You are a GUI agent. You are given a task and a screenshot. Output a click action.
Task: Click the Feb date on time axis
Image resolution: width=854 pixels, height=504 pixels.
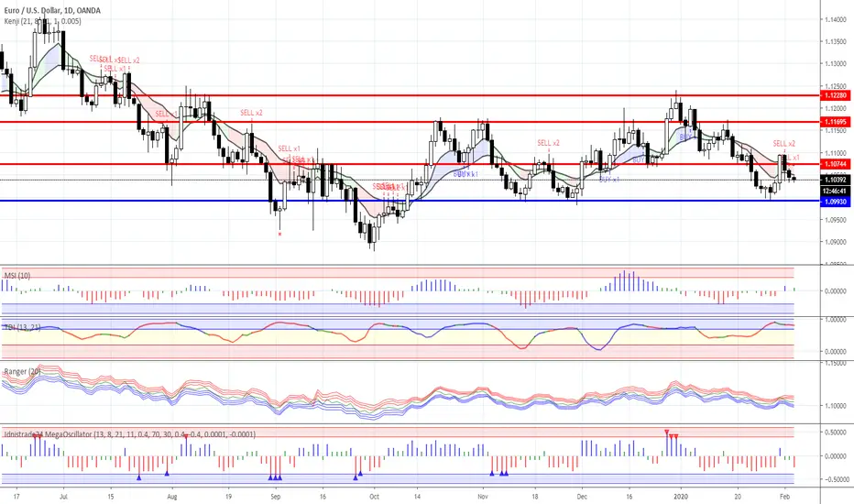click(785, 497)
